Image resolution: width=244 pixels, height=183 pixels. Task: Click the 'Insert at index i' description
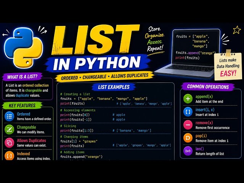click(207, 115)
